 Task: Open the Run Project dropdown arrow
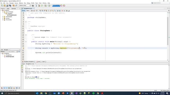click(x=44, y=6)
